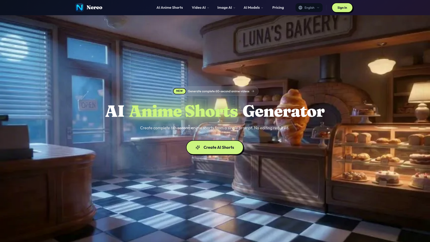Click the Sign In button
Viewport: 430px width, 242px height.
point(342,8)
